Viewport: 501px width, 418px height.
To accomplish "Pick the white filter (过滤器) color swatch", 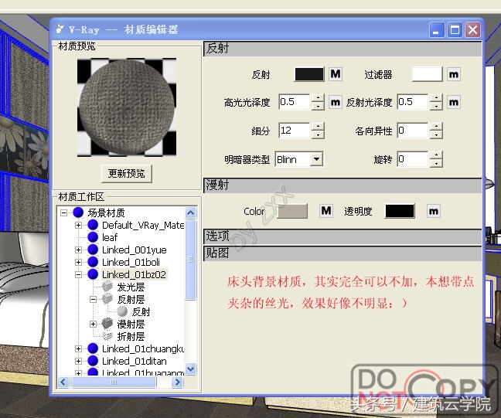I will pyautogui.click(x=428, y=74).
